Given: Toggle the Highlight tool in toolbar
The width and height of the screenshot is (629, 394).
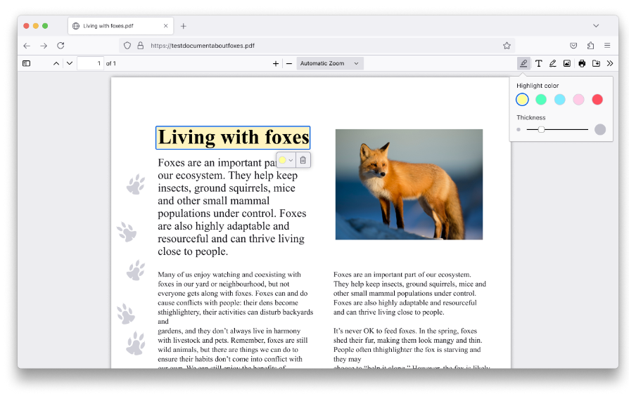Looking at the screenshot, I should point(523,63).
